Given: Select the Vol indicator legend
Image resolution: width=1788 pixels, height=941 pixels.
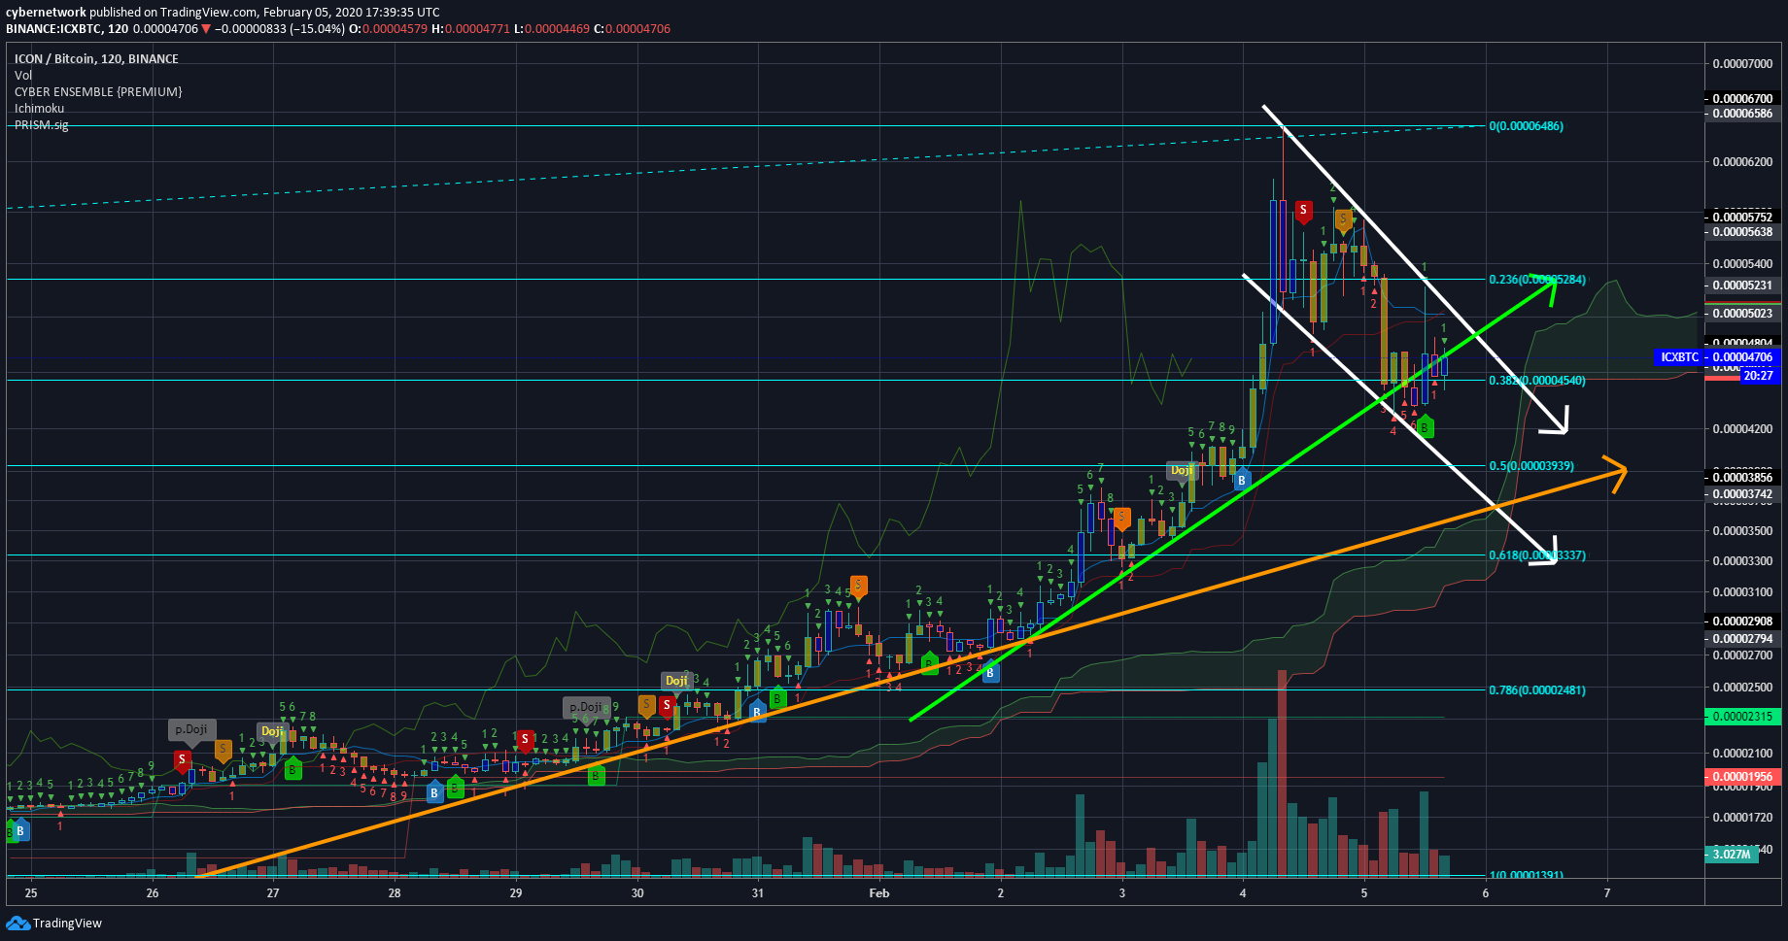Looking at the screenshot, I should pos(23,75).
